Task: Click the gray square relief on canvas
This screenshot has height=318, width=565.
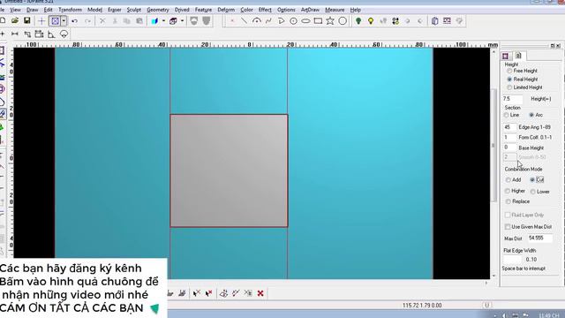Action: [229, 170]
